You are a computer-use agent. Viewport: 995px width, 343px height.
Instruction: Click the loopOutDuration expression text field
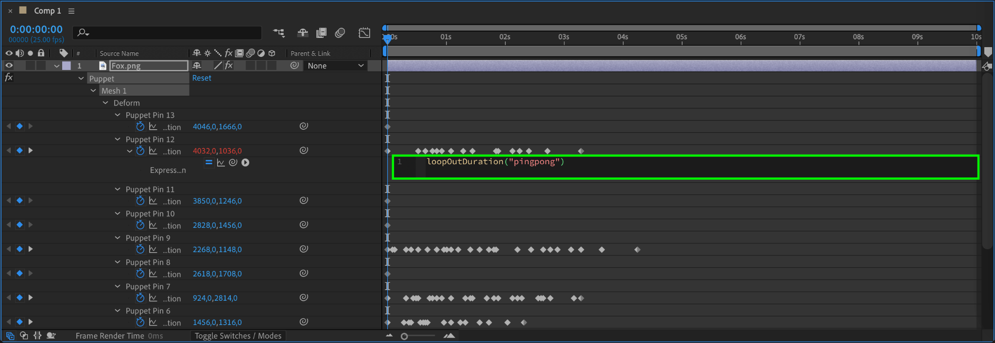coord(685,167)
